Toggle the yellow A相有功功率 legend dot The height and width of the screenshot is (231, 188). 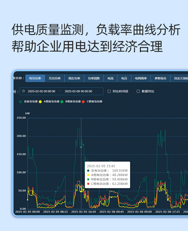(x=40, y=102)
